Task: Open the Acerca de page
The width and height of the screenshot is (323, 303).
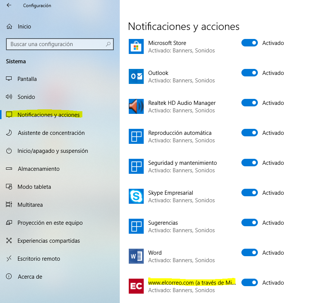Action: click(30, 277)
